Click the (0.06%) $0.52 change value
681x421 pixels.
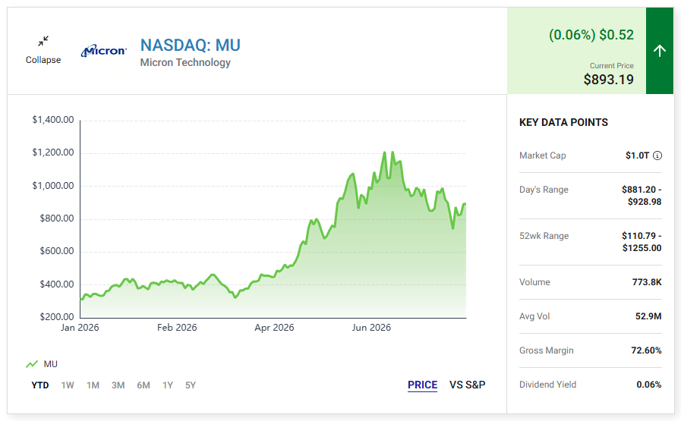591,35
